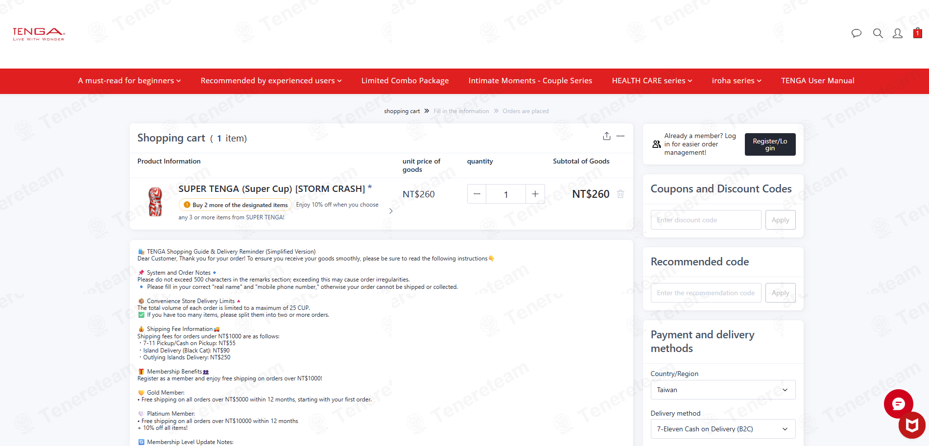Click 'Fill in the information' breadcrumb step
This screenshot has width=929, height=446.
click(461, 111)
